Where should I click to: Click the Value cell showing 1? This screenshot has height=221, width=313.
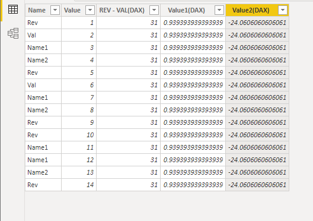pos(79,23)
